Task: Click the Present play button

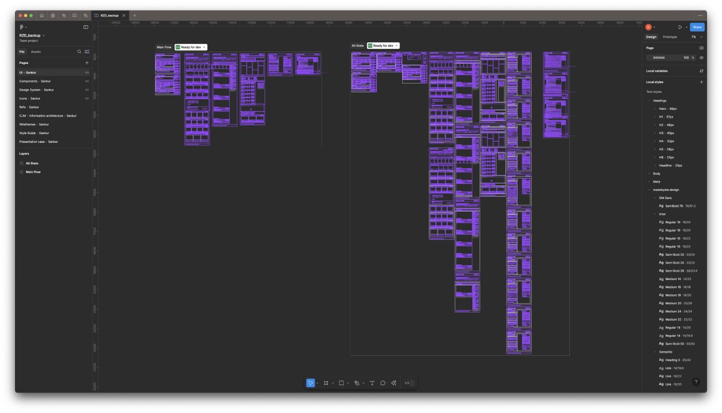Action: (680, 27)
